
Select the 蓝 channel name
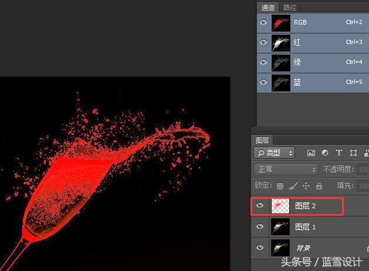297,82
